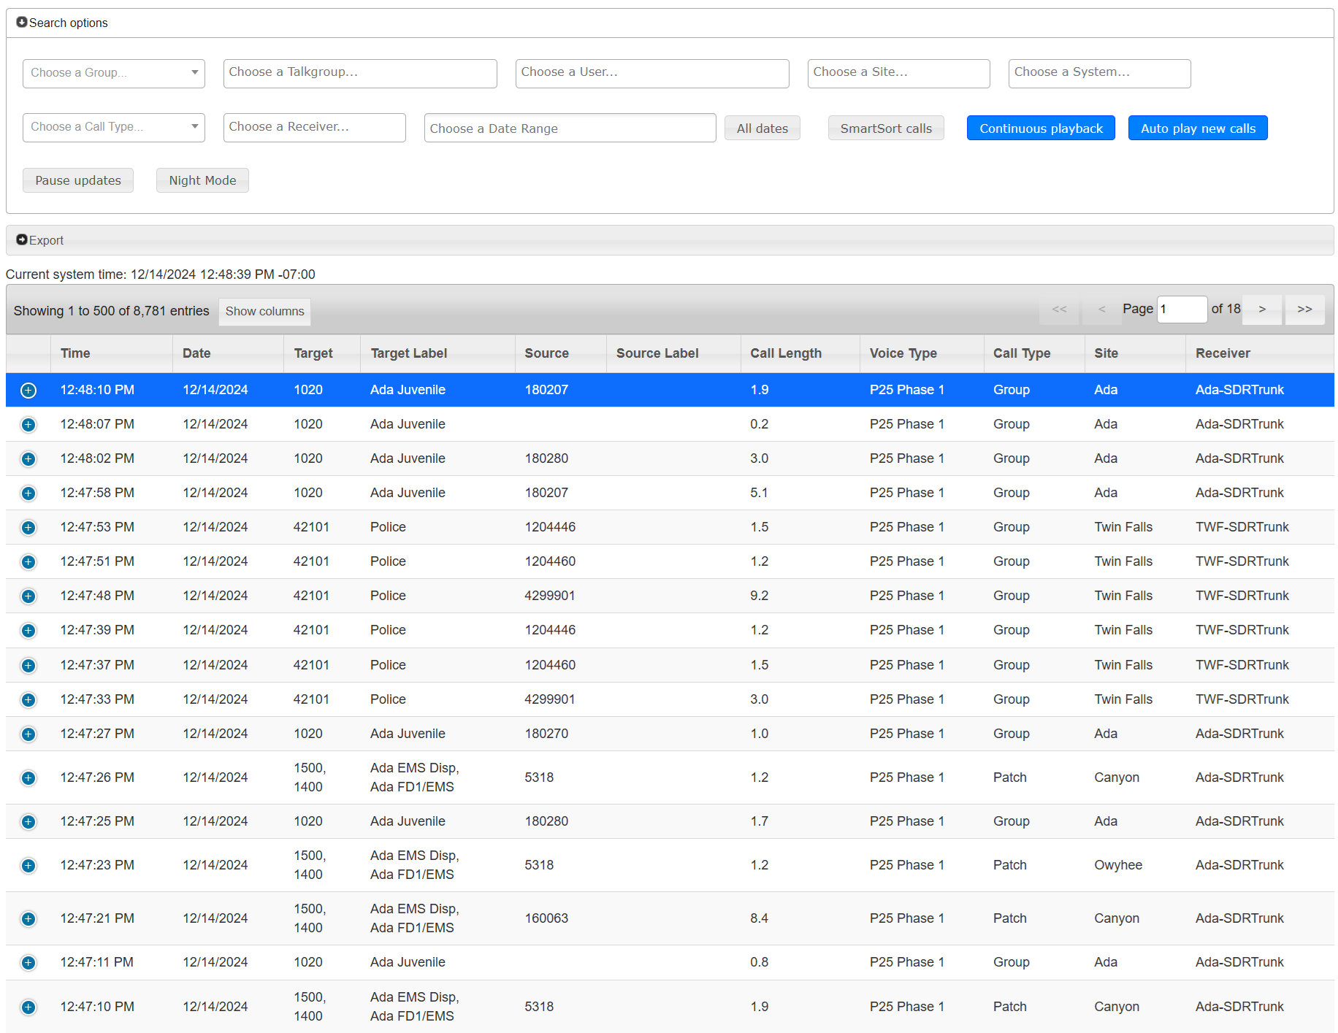Click inside the Page number field
1338x1033 pixels.
[1182, 309]
